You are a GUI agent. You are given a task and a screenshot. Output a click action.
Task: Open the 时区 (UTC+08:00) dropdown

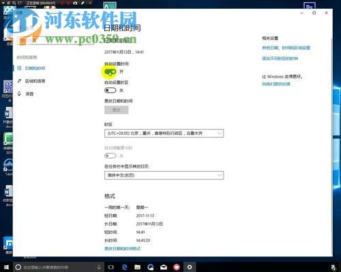164,134
